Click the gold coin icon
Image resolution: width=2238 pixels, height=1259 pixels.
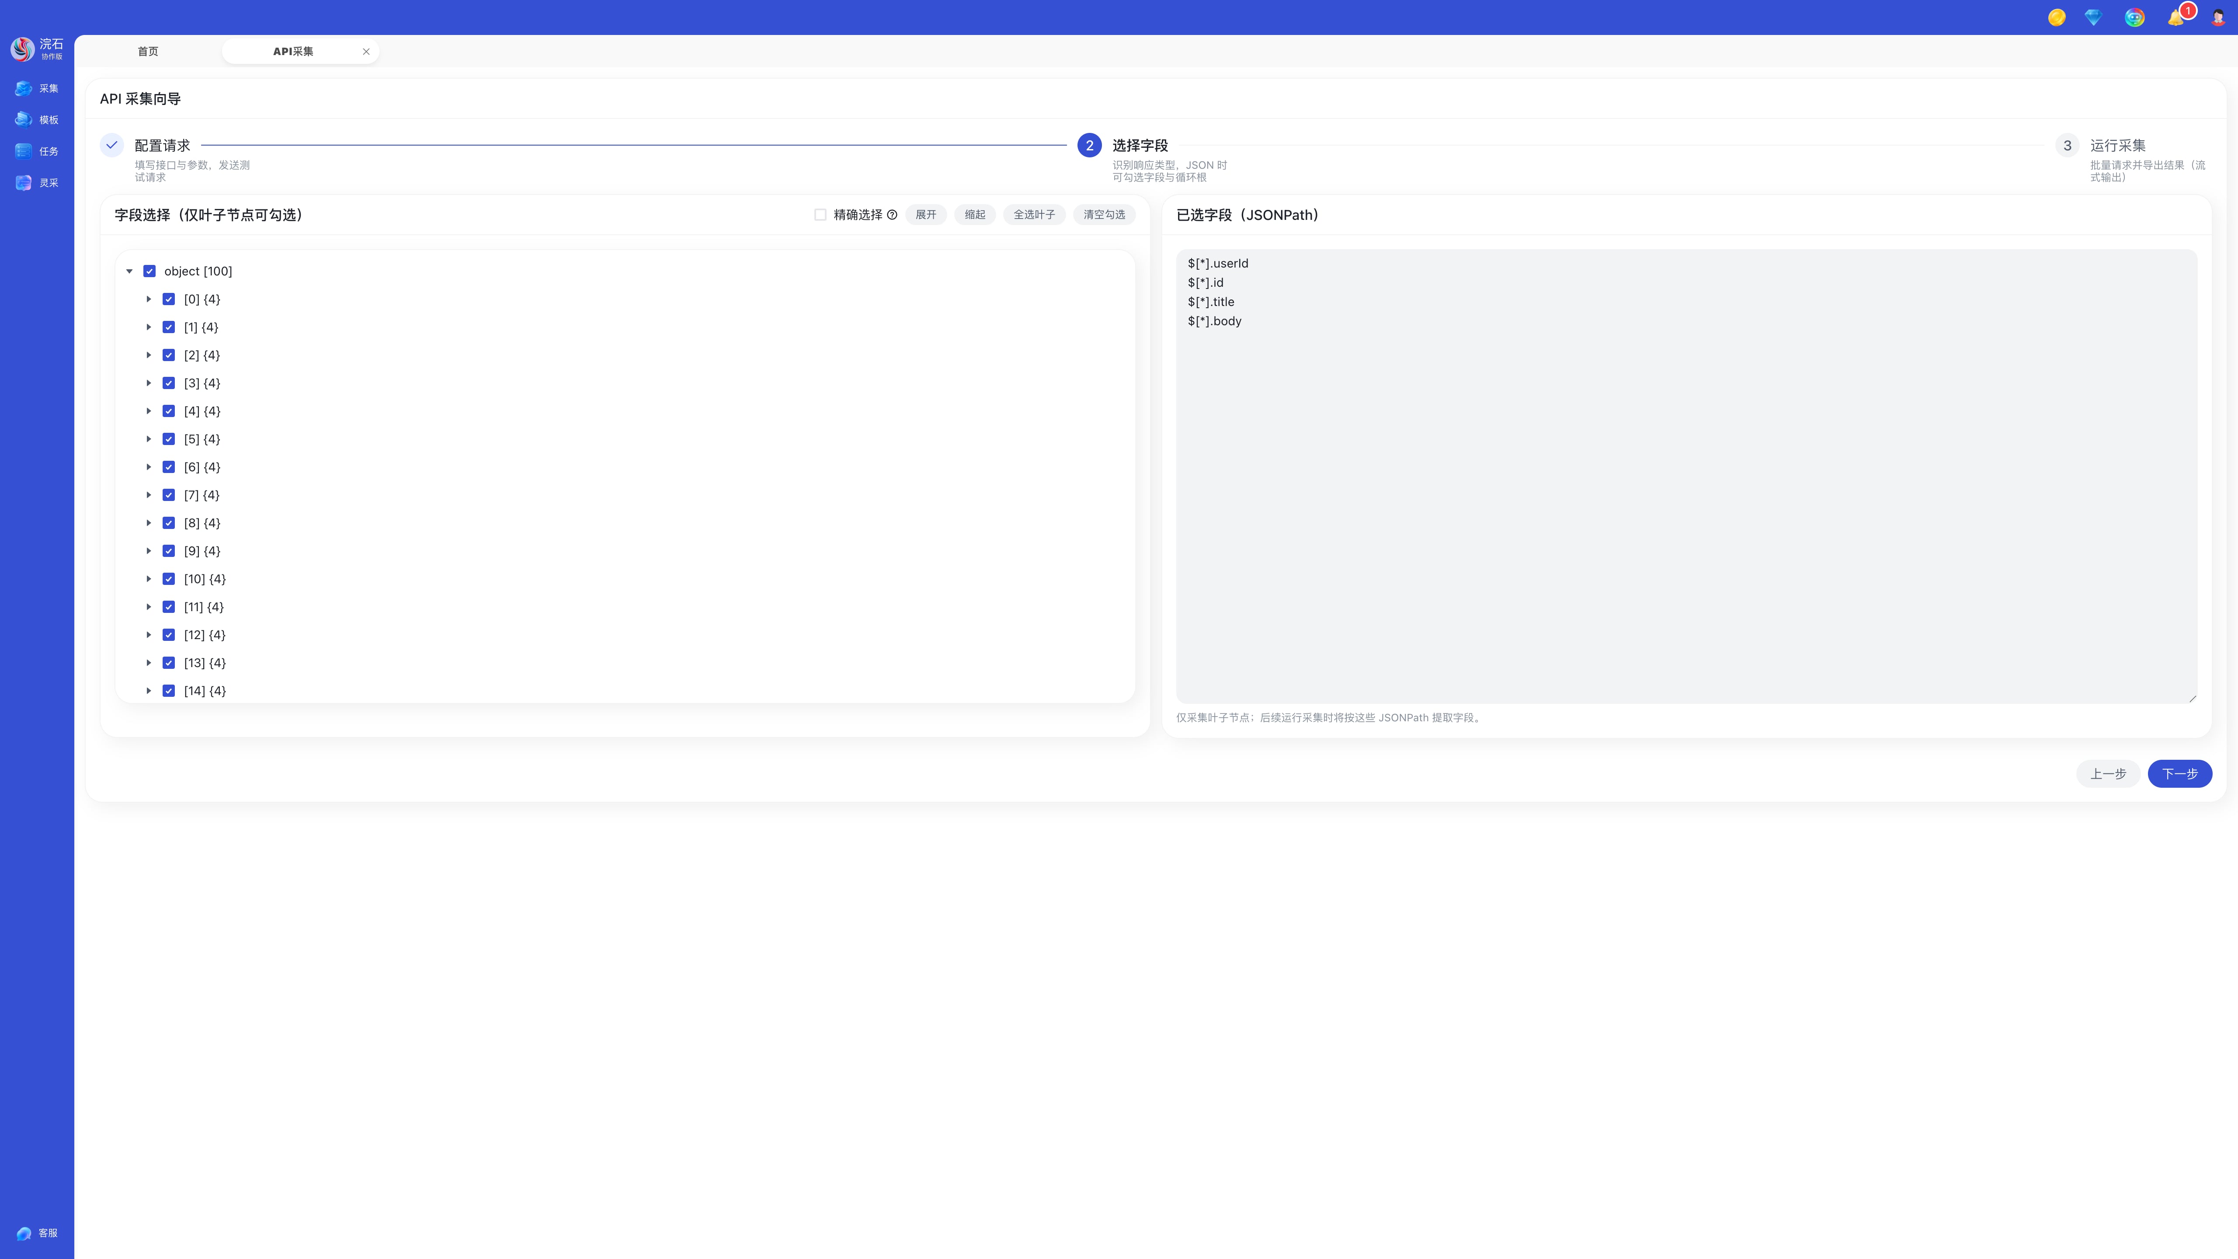tap(2057, 18)
